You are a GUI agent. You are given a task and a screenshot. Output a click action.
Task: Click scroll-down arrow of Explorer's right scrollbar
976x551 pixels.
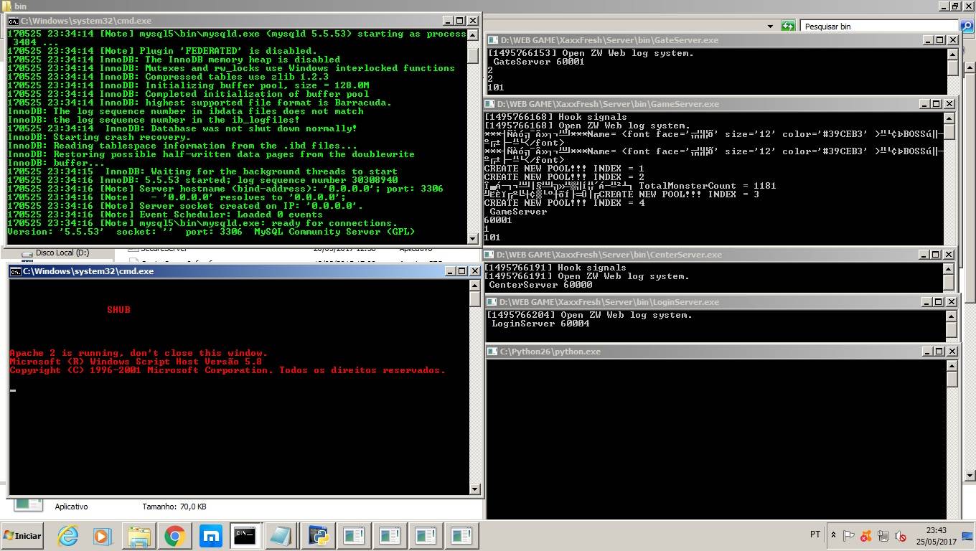coord(970,476)
